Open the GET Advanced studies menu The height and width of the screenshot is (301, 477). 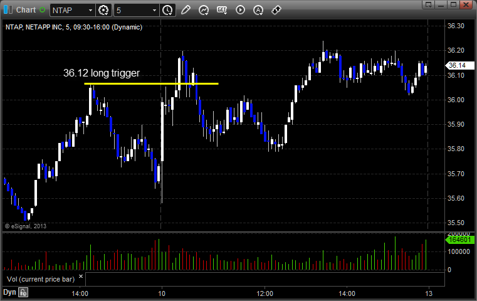222,10
